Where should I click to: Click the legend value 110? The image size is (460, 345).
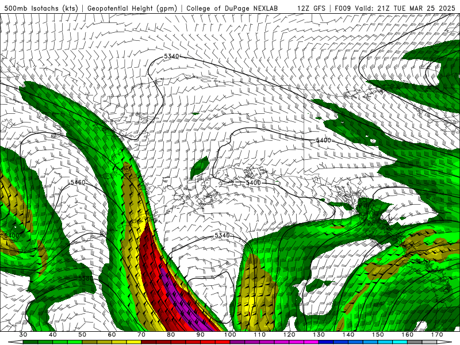tap(260, 335)
